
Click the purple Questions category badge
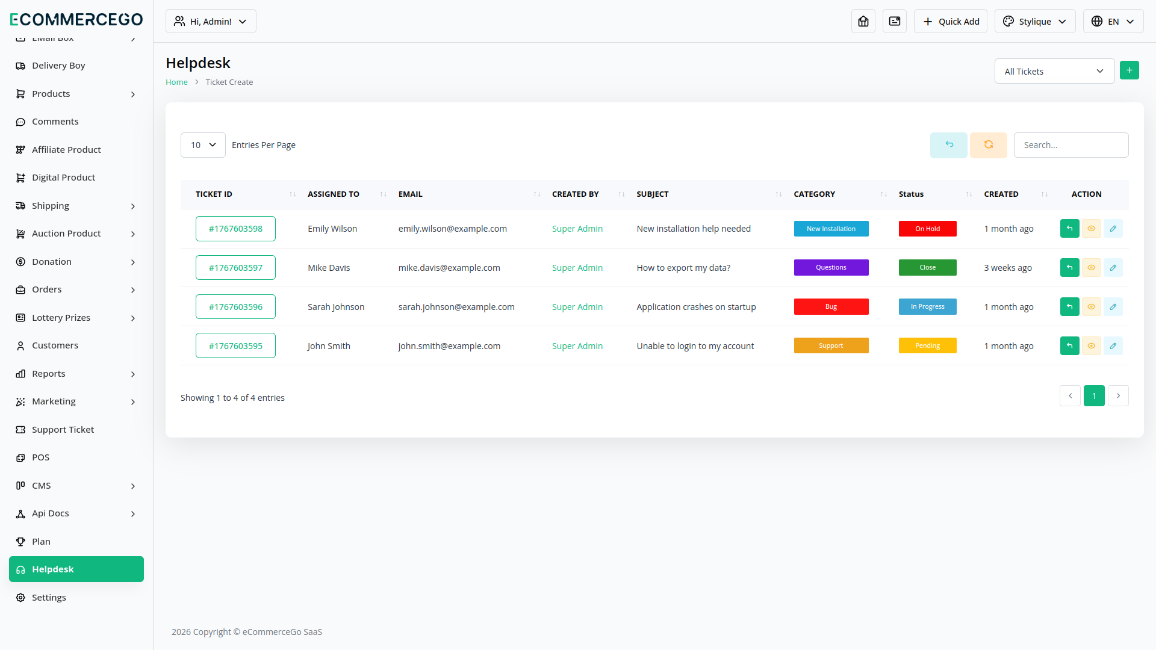tap(831, 268)
